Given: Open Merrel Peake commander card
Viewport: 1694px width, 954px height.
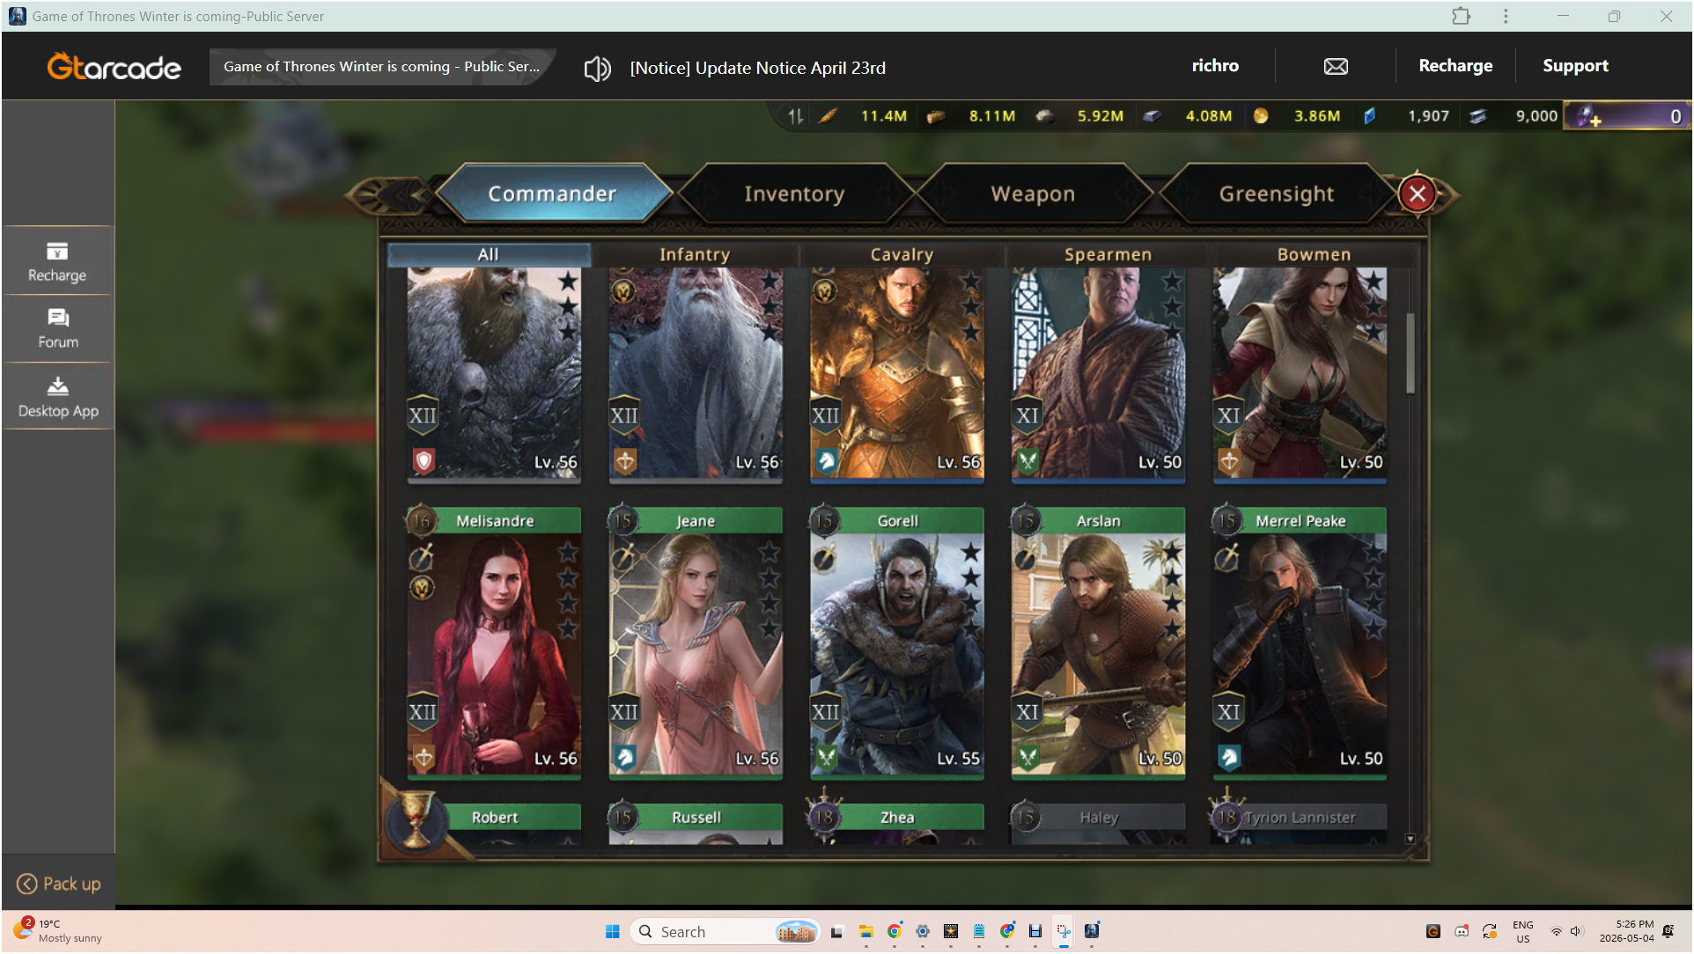Looking at the screenshot, I should tap(1300, 642).
